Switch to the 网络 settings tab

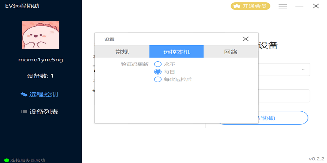231,51
